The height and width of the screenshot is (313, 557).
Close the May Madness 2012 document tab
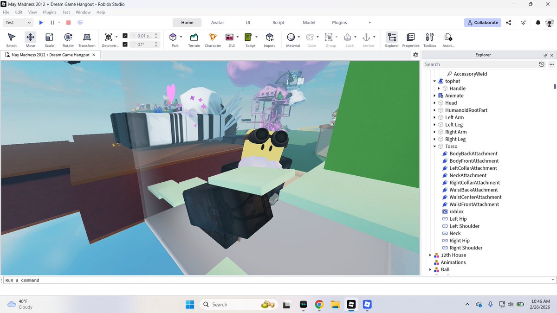94,55
